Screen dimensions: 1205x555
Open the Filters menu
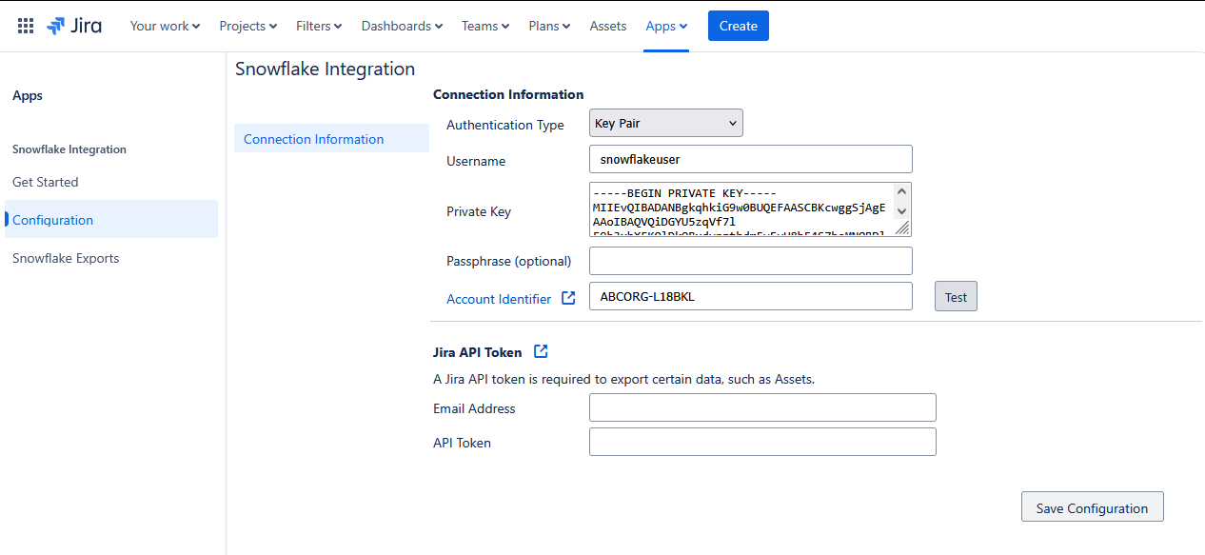point(319,26)
